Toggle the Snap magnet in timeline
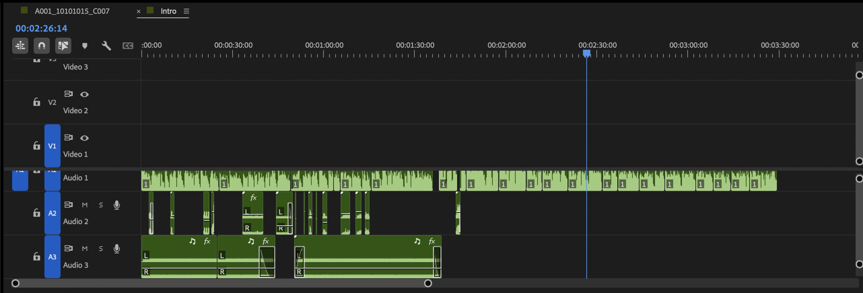 click(41, 45)
